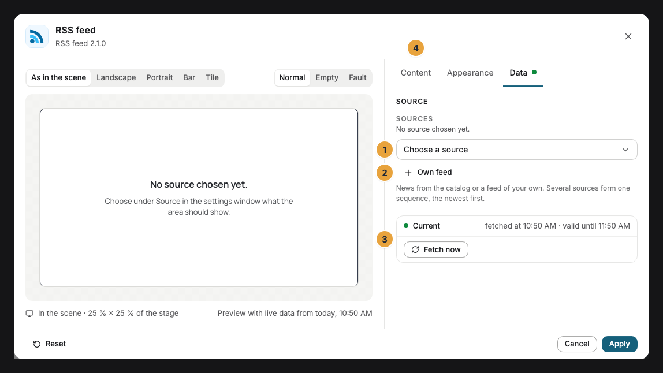Click the RSS feed 2.1.0 version text
Screen dimensions: 663x373
pyautogui.click(x=80, y=43)
